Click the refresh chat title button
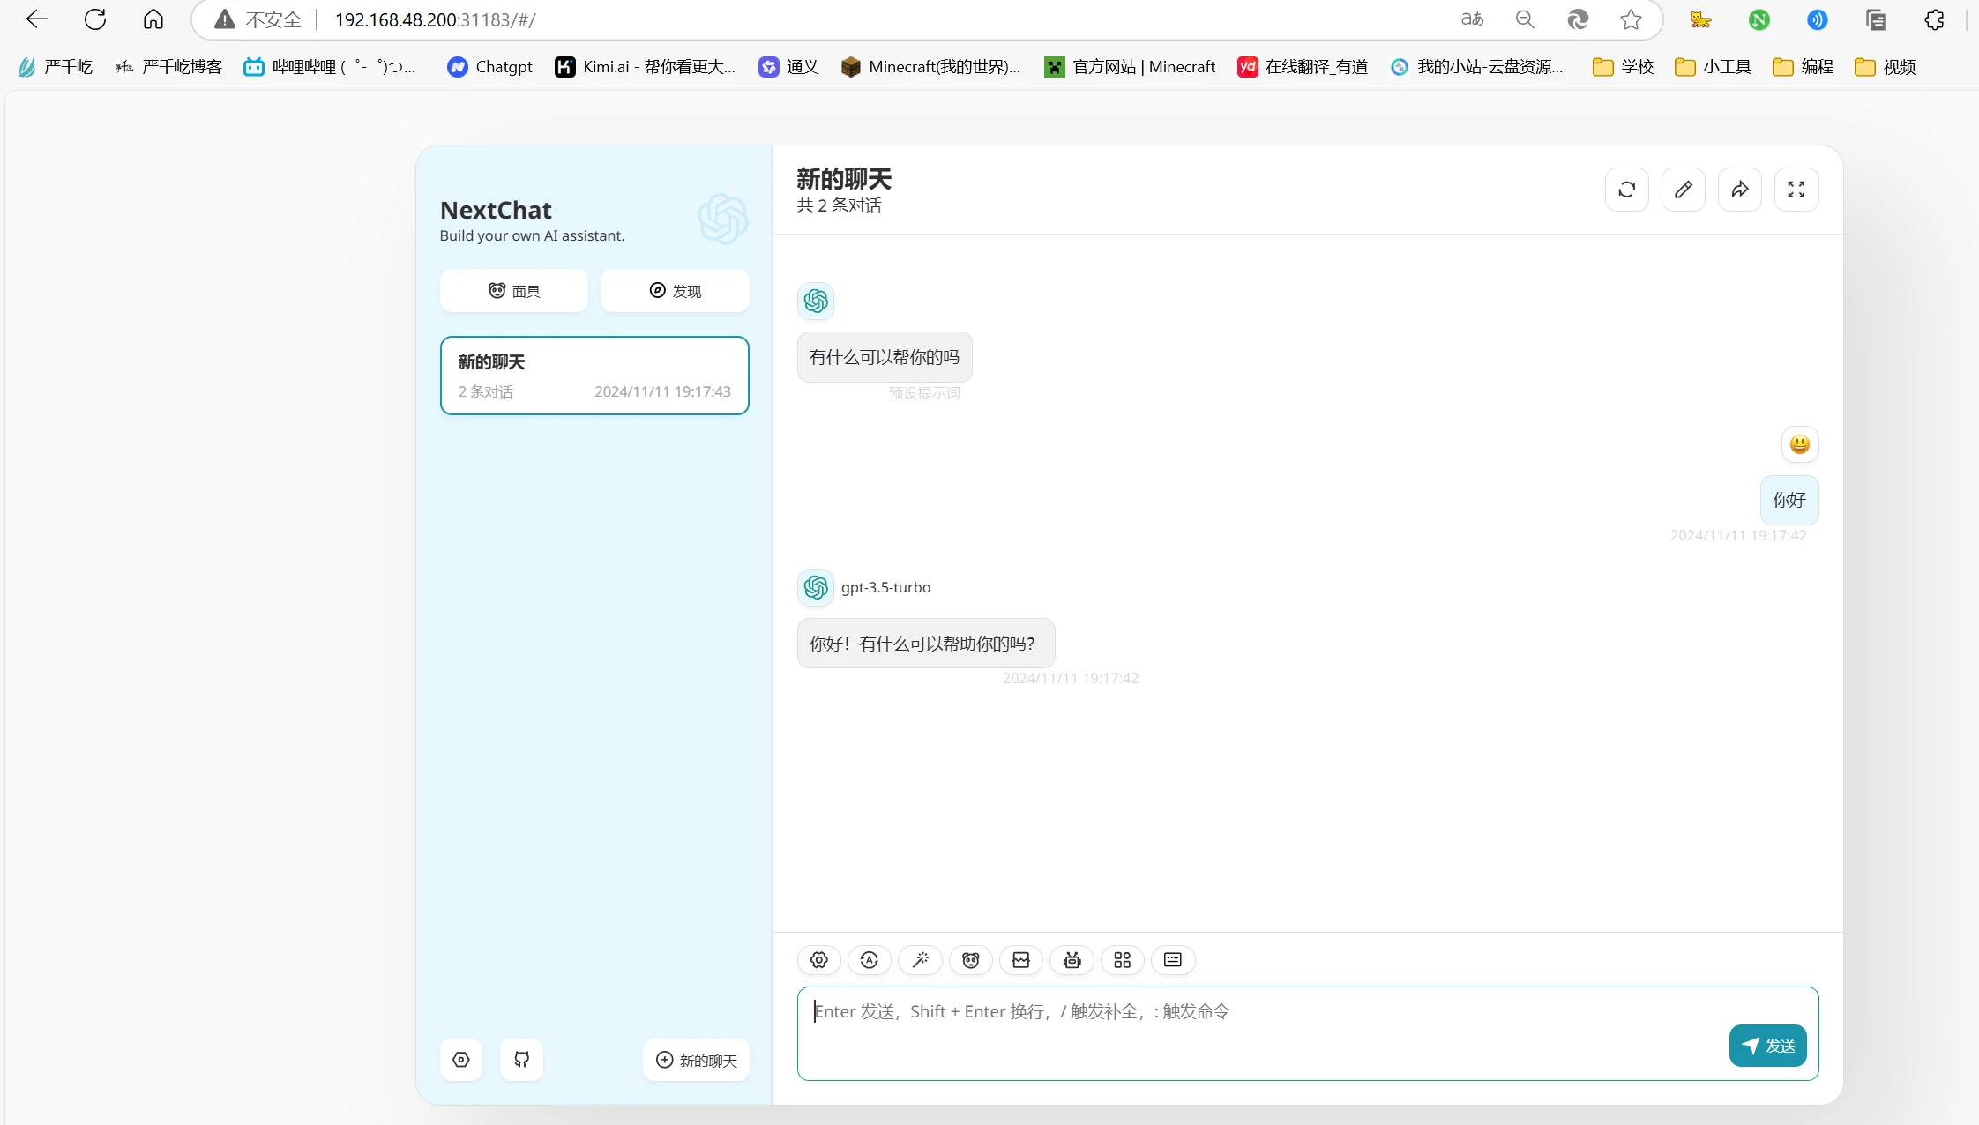The height and width of the screenshot is (1125, 1979). [x=1626, y=190]
